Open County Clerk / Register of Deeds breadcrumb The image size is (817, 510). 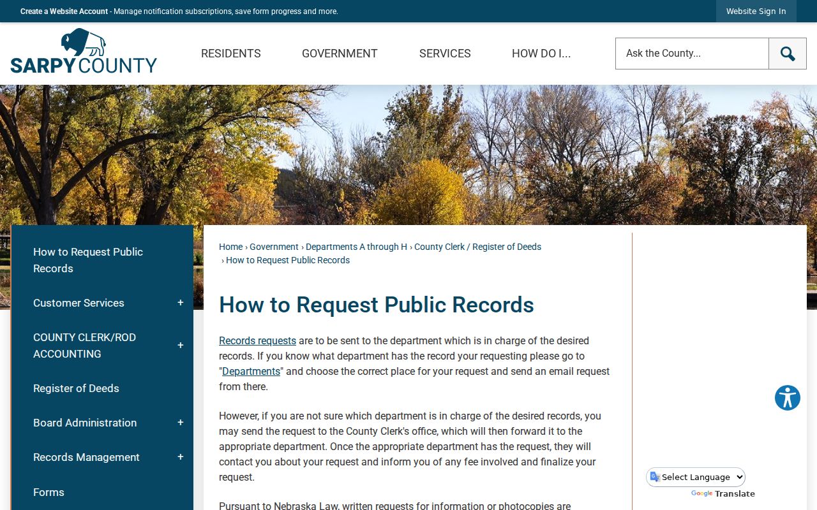[x=477, y=247]
